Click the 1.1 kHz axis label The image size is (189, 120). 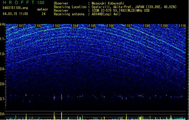click(2, 39)
